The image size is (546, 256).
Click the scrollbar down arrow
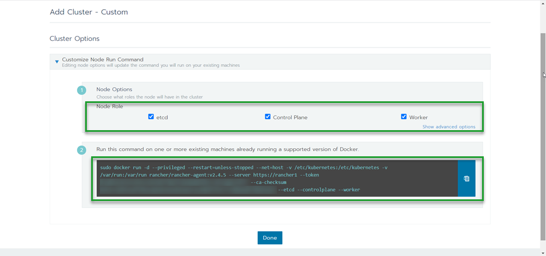(x=542, y=253)
